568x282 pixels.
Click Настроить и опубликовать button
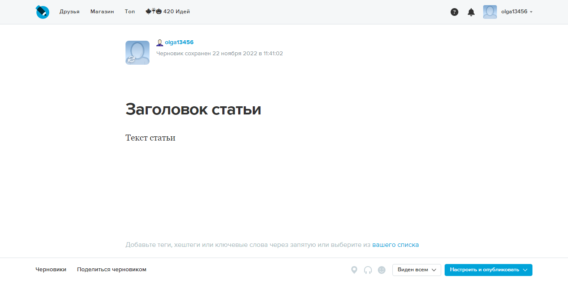pyautogui.click(x=488, y=270)
